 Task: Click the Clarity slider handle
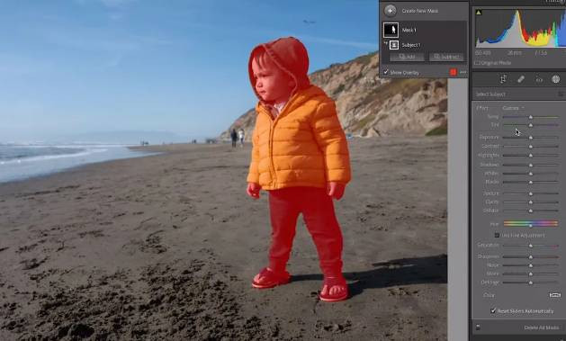531,202
